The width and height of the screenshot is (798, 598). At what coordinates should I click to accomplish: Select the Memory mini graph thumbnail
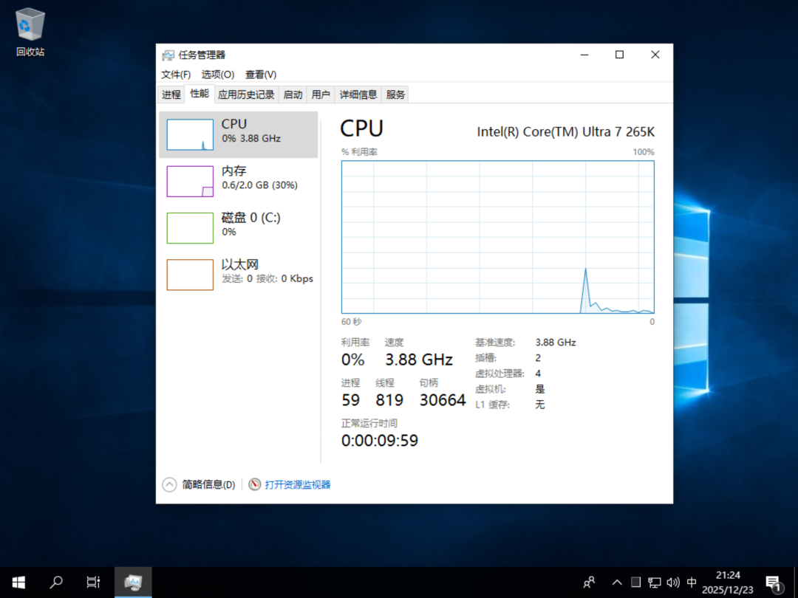(190, 181)
